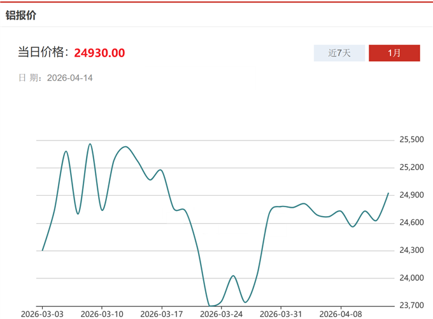Viewport: 433px width, 319px height.
Task: Switch to the 近7天 range tab
Action: [339, 53]
